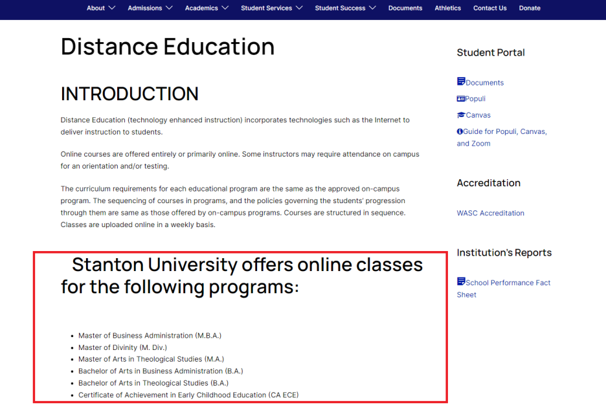This screenshot has width=606, height=405.
Task: Open the Documents link in Student Portal
Action: 485,83
